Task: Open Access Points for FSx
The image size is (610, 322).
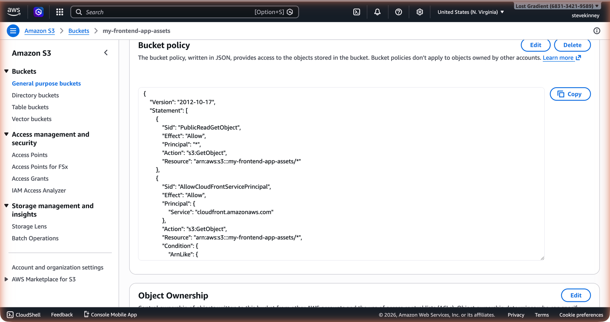Action: pos(40,167)
